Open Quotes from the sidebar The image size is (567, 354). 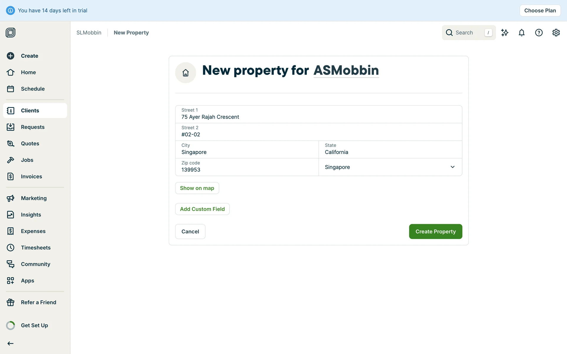tap(30, 143)
